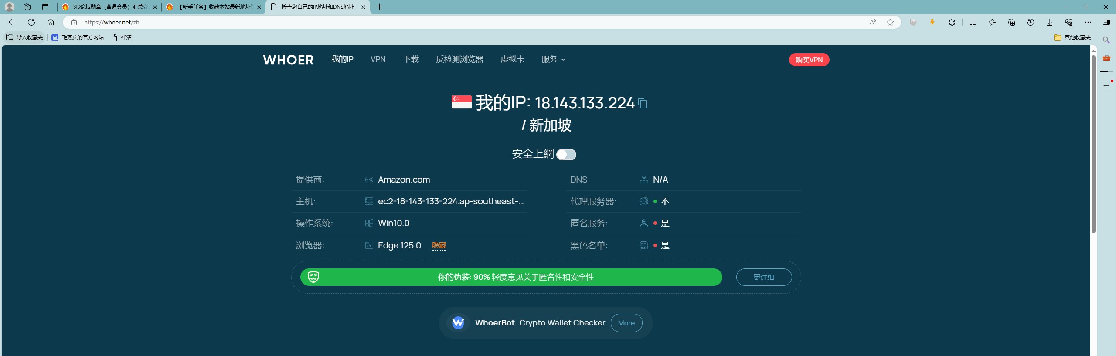This screenshot has height=356, width=1116.
Task: Open split screen view
Action: click(973, 22)
